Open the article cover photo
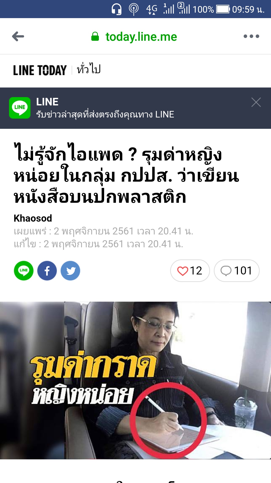271x483 pixels. pos(135,380)
